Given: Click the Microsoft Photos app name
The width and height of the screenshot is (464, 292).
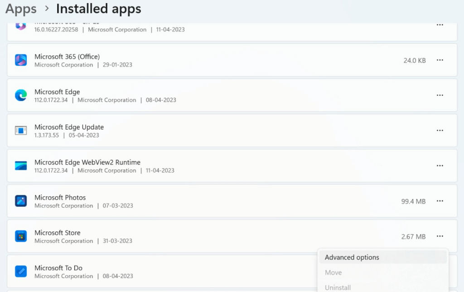Looking at the screenshot, I should click(60, 198).
